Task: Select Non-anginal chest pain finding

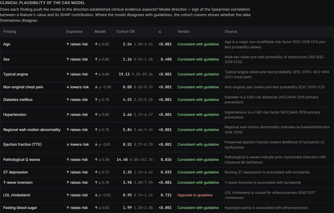Action: [x=23, y=87]
